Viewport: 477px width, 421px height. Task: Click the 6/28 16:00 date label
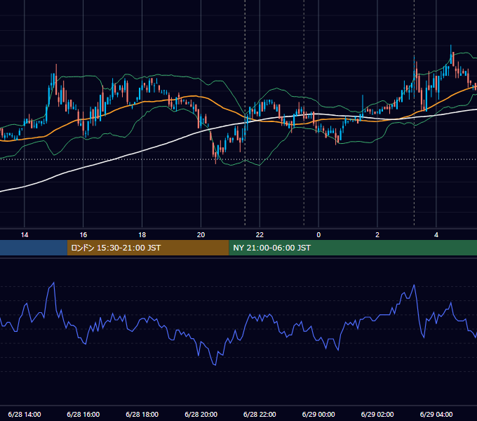coord(83,414)
